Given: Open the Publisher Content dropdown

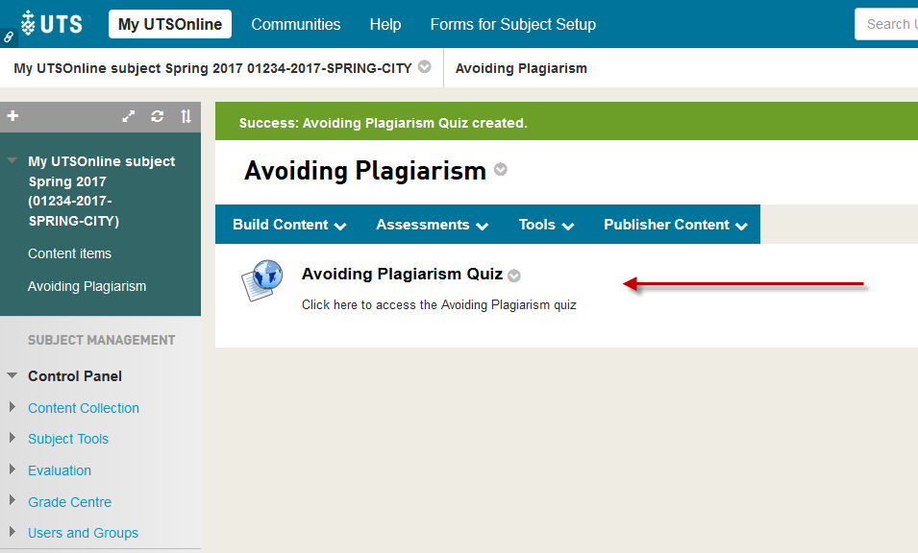Looking at the screenshot, I should coord(675,225).
